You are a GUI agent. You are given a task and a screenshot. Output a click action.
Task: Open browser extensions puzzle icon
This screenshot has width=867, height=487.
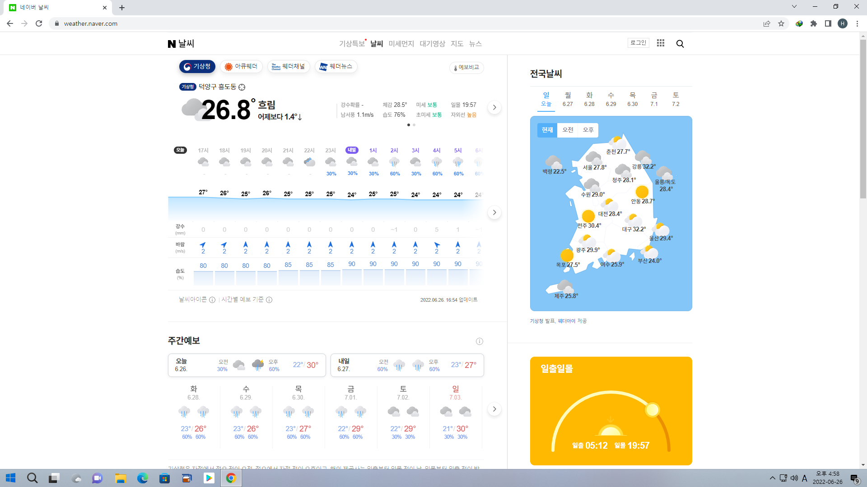coord(814,23)
